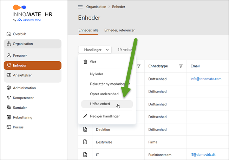Switch to Enheder, referencer tab
Screen dimensions: 229x160
119,30
